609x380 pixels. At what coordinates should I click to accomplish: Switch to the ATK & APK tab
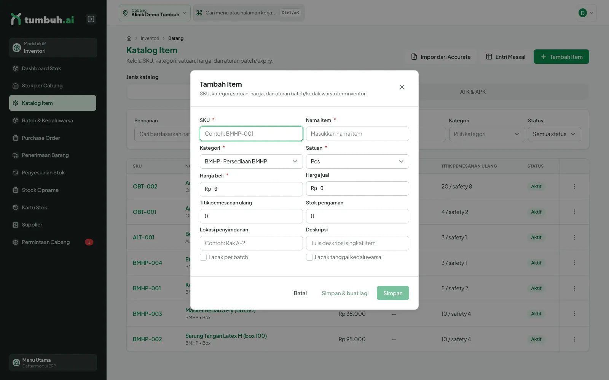[473, 92]
